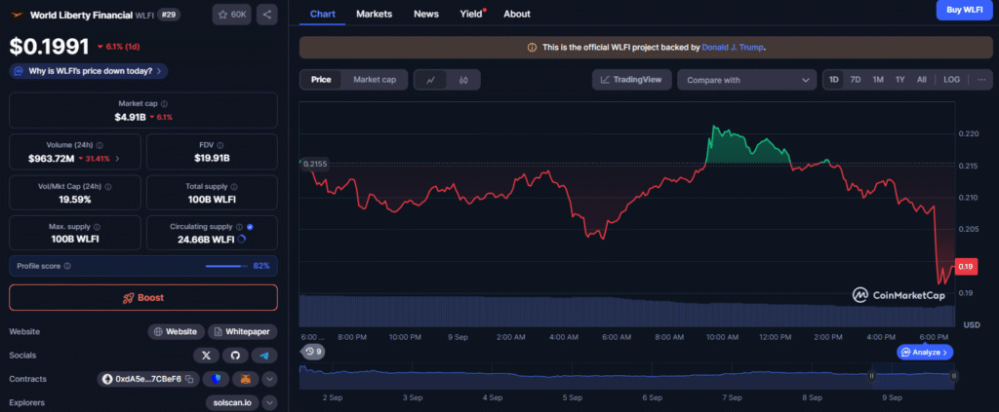Viewport: 999px width, 412px height.
Task: Open the Chart tab
Action: click(322, 14)
